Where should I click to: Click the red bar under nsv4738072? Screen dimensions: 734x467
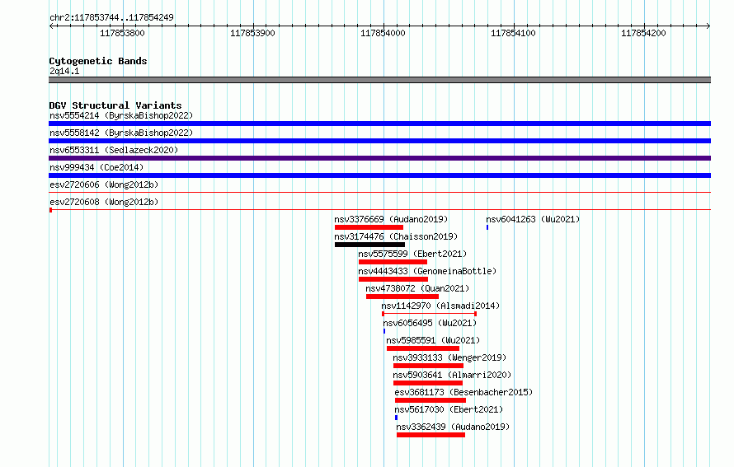pyautogui.click(x=402, y=297)
